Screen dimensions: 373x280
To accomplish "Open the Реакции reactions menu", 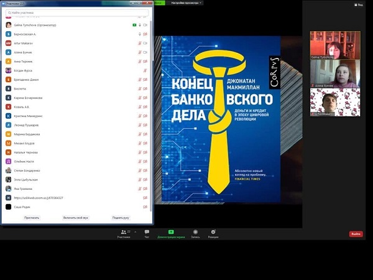I will click(x=213, y=234).
